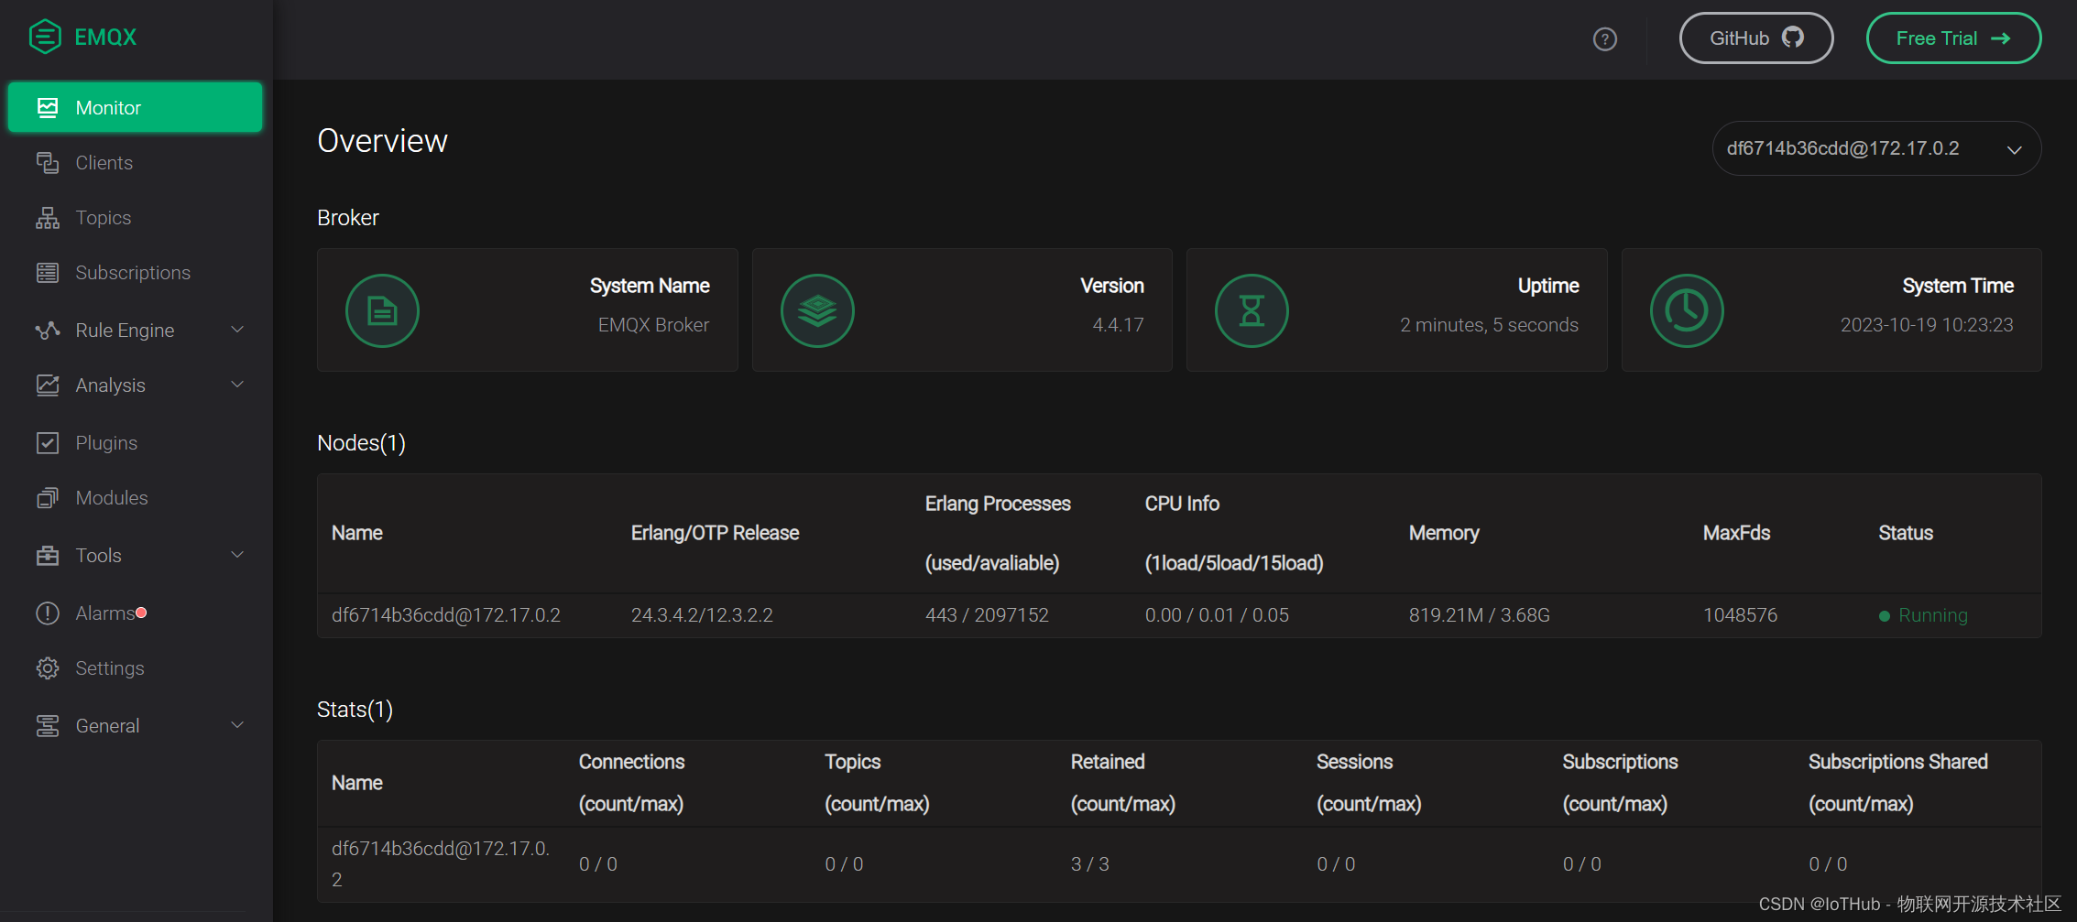Click the Free Trial arrow icon
This screenshot has height=922, width=2077.
click(x=2001, y=38)
